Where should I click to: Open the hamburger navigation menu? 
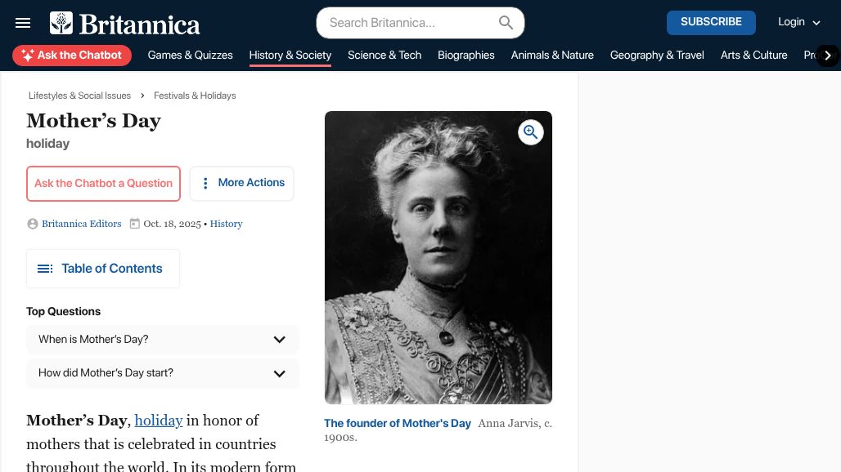[x=23, y=23]
